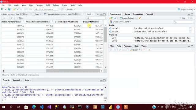196x110 pixels.
Task: Select cell value 637219.8
Action: (77, 26)
